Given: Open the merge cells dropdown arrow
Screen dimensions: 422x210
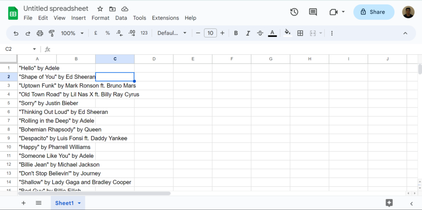Looking at the screenshot, I should point(321,33).
